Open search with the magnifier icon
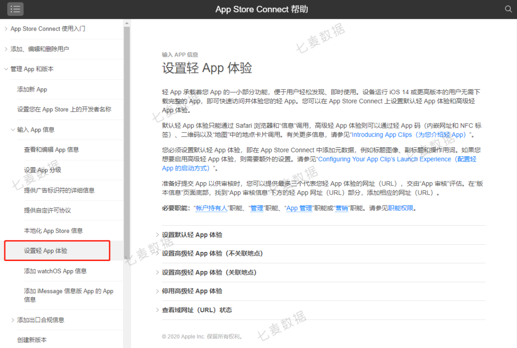The image size is (517, 348). point(508,9)
